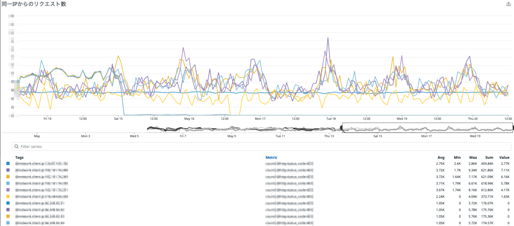Image resolution: width=514 pixels, height=226 pixels.
Task: Sort series by Value column
Action: (504, 158)
